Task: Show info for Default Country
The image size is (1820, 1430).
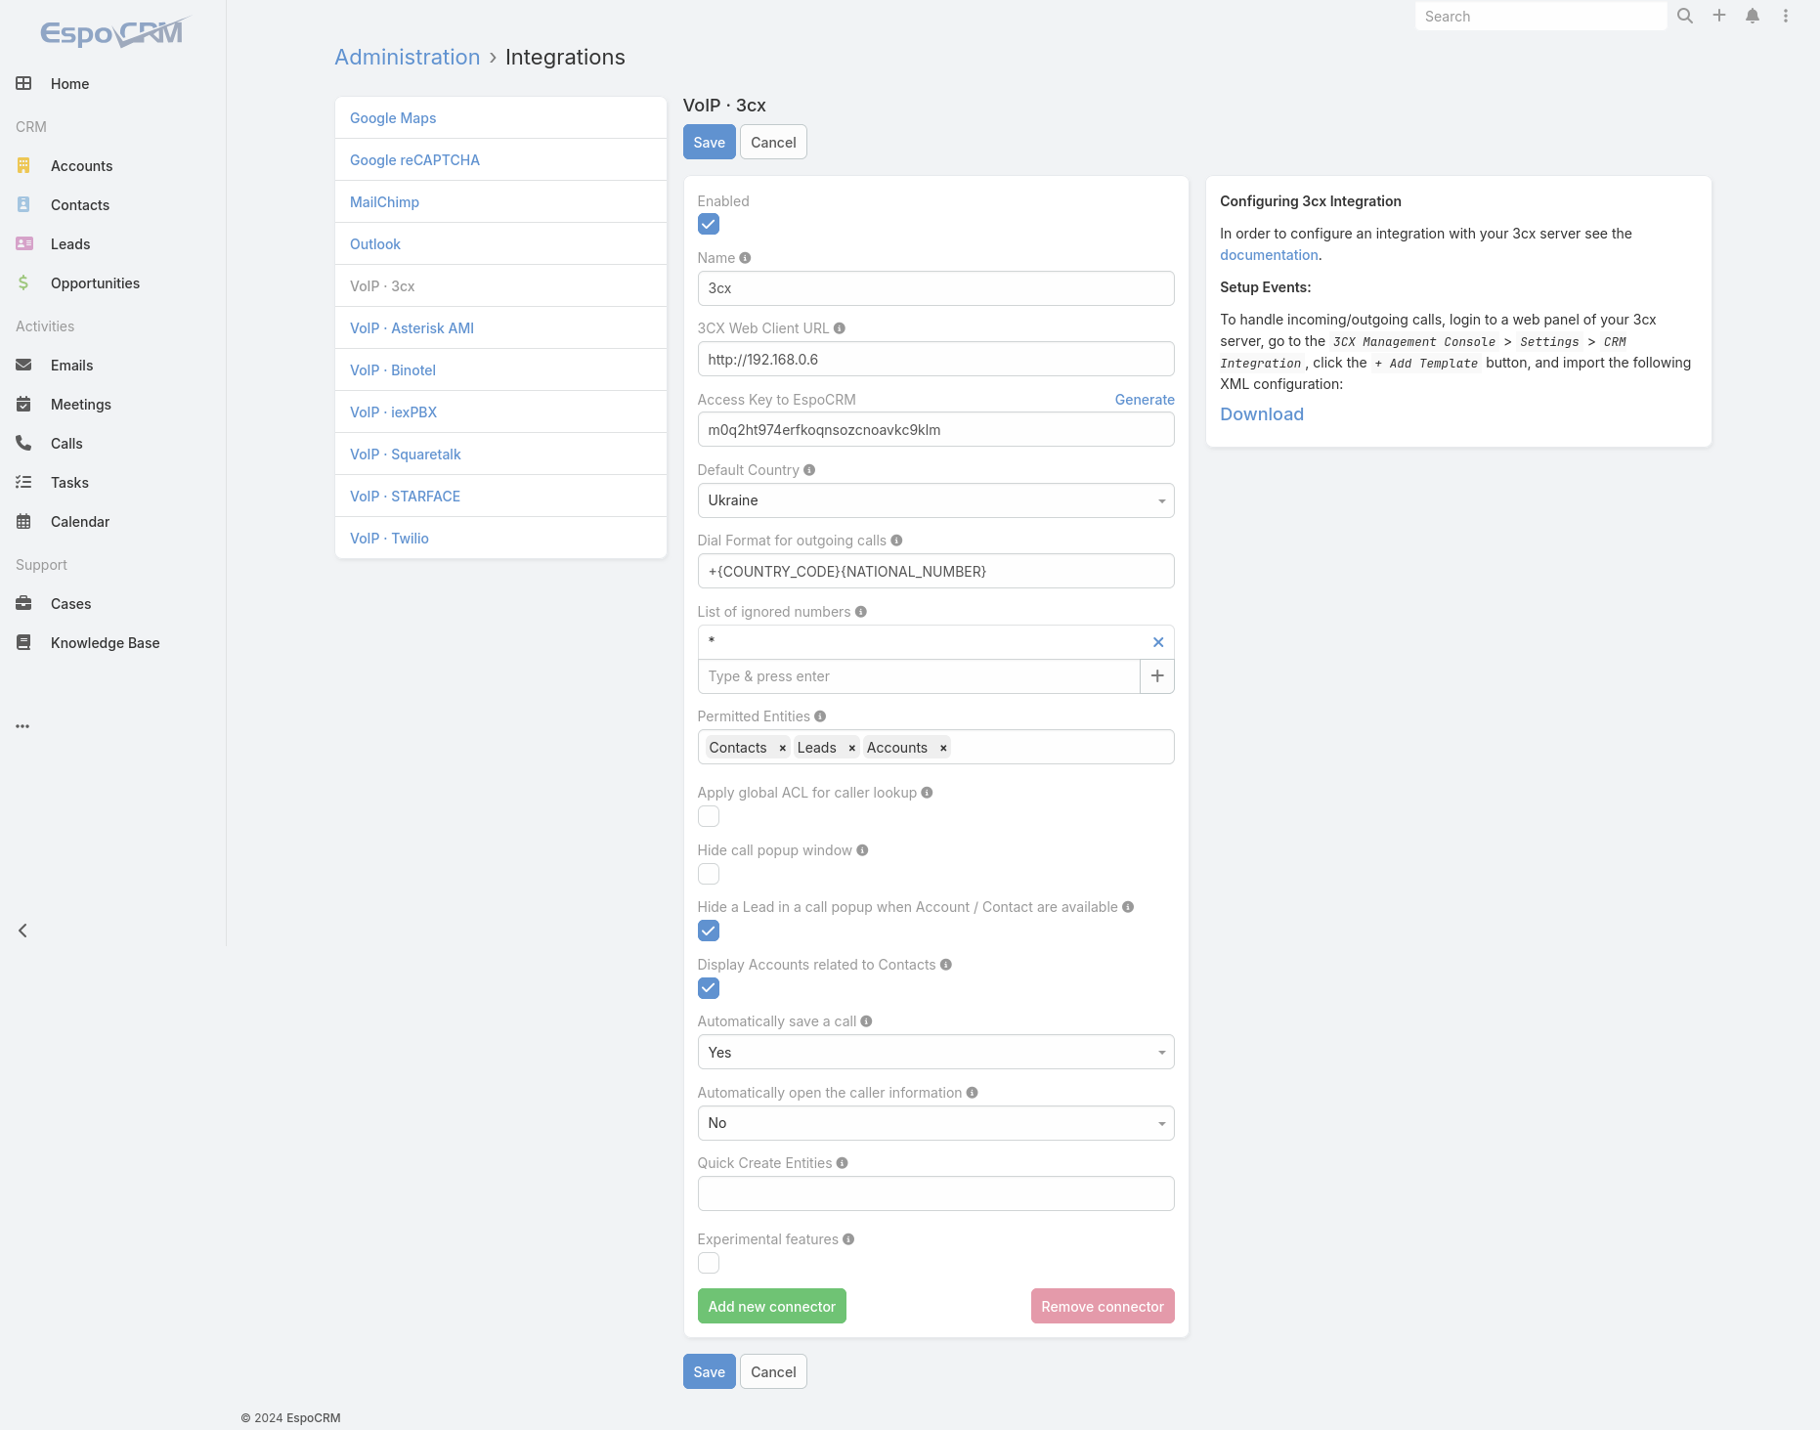Action: click(809, 470)
